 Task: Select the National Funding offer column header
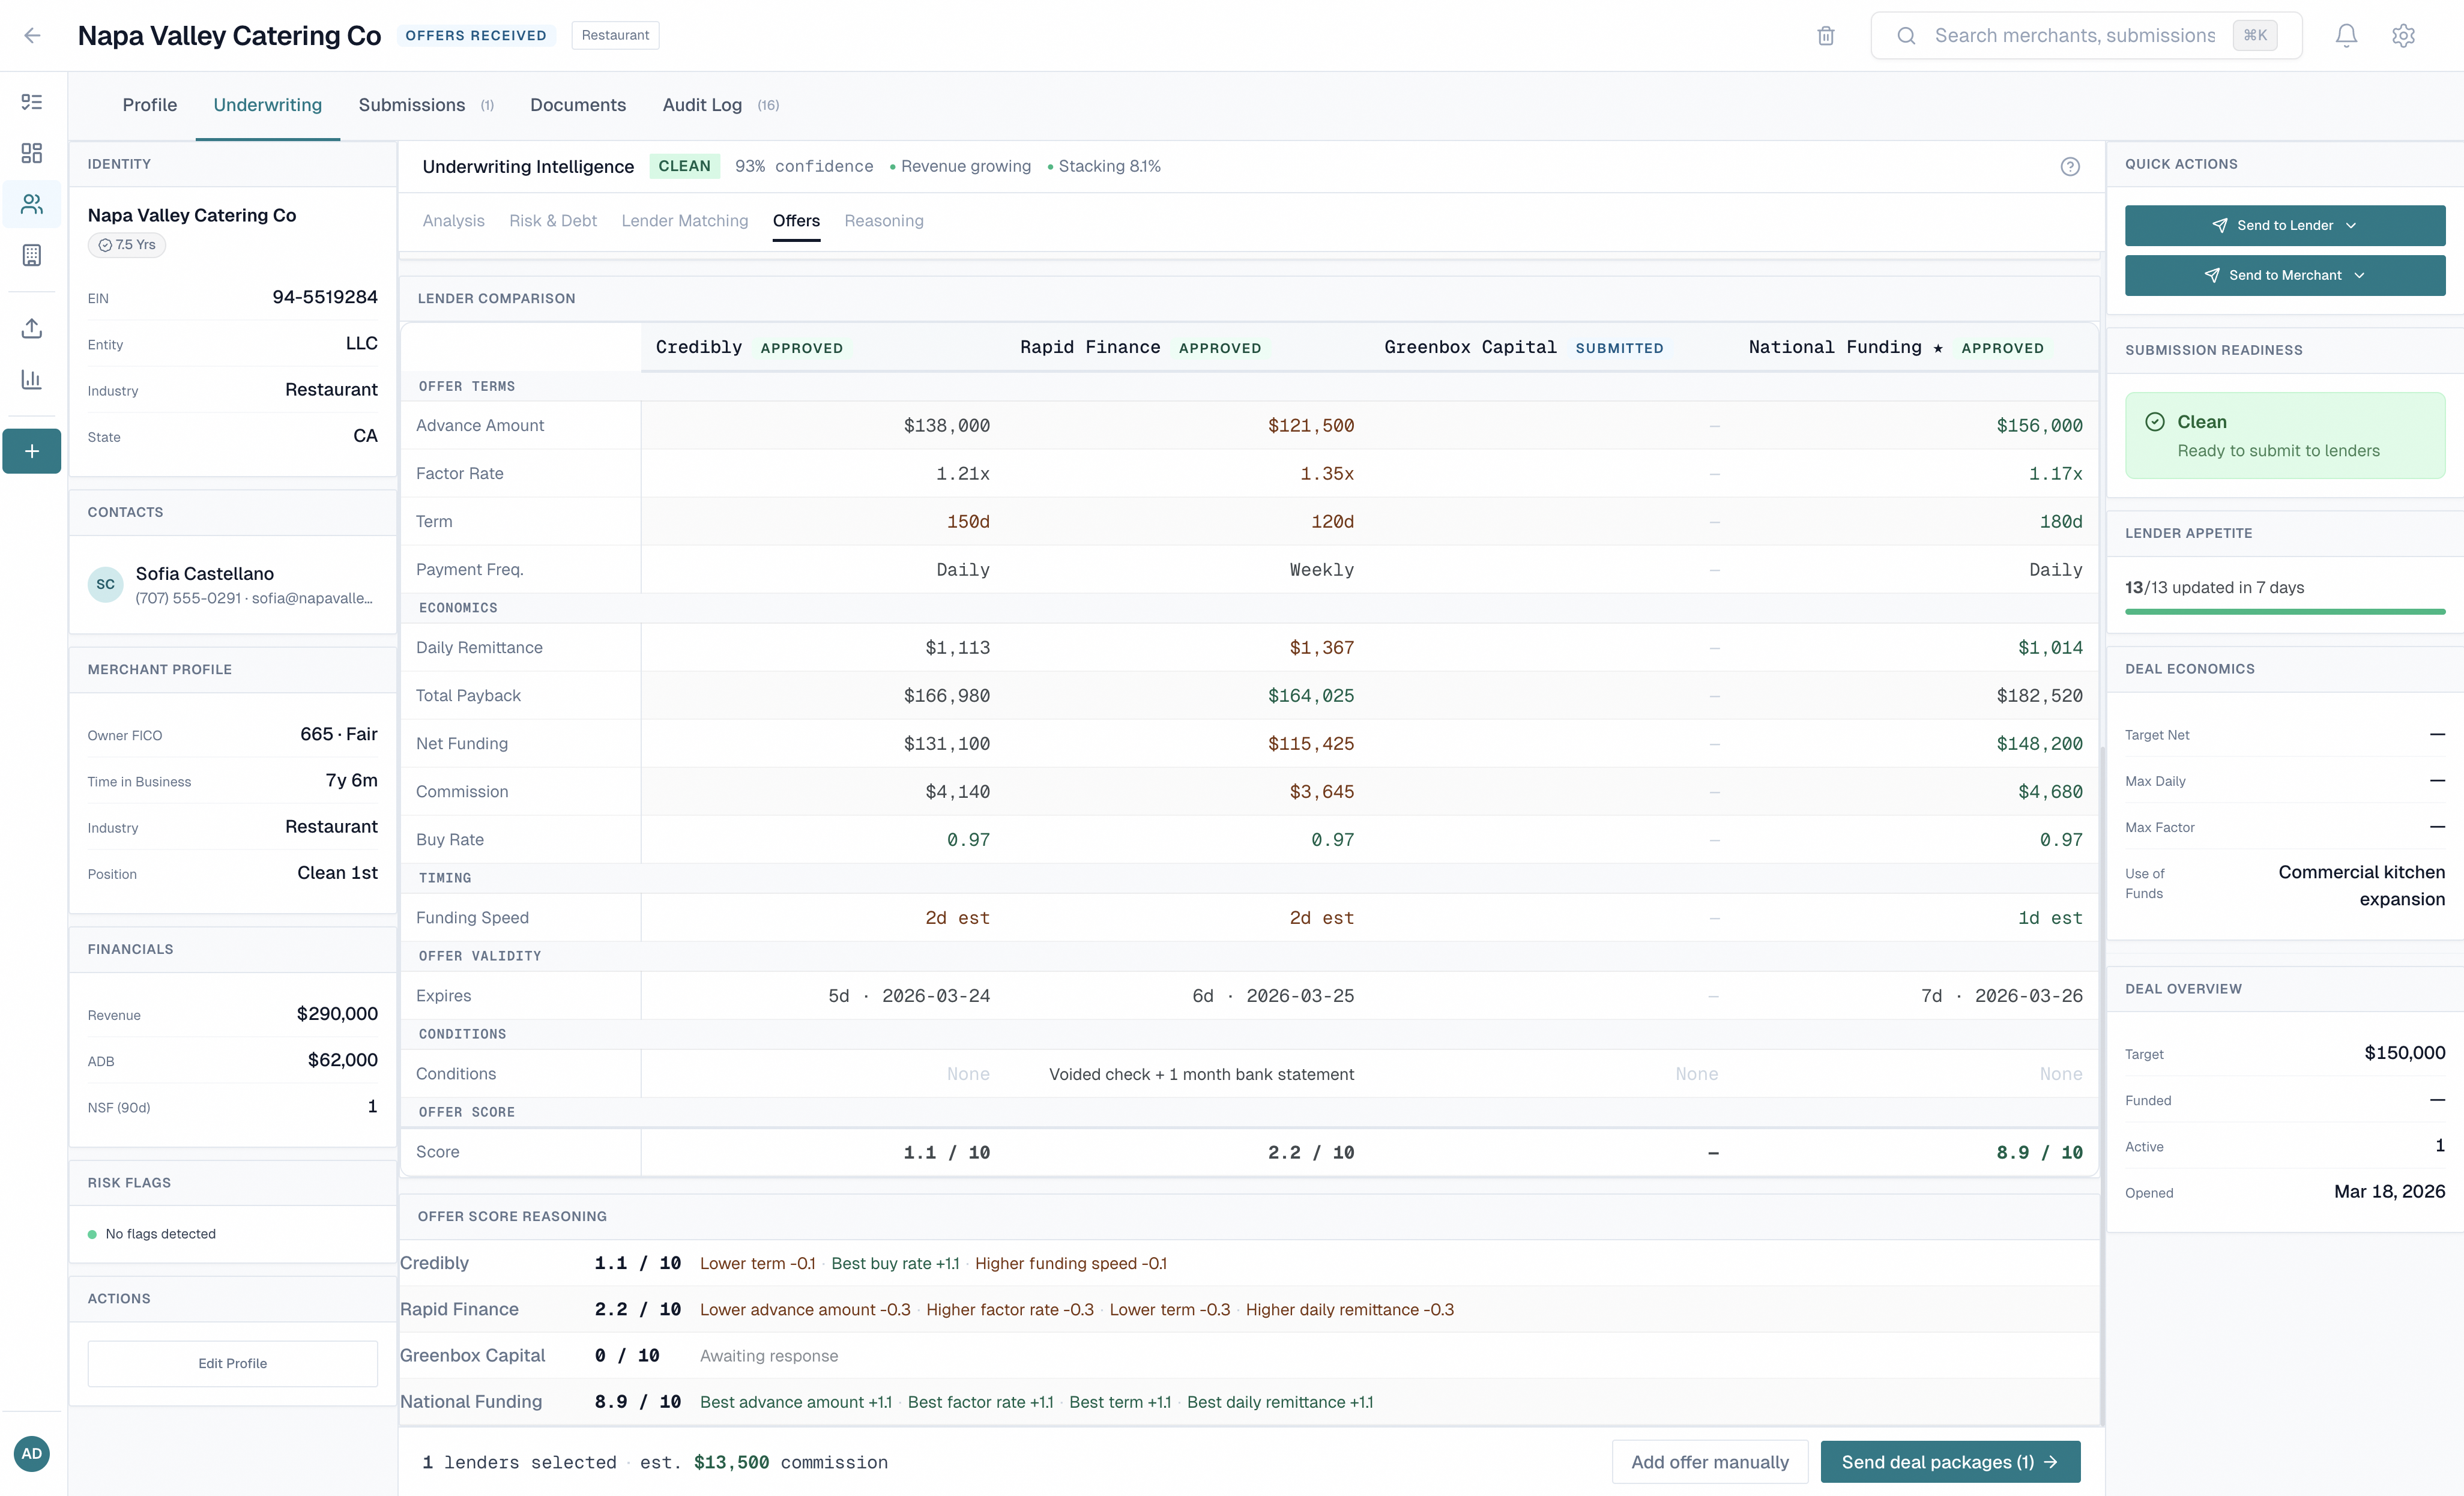click(x=1834, y=347)
